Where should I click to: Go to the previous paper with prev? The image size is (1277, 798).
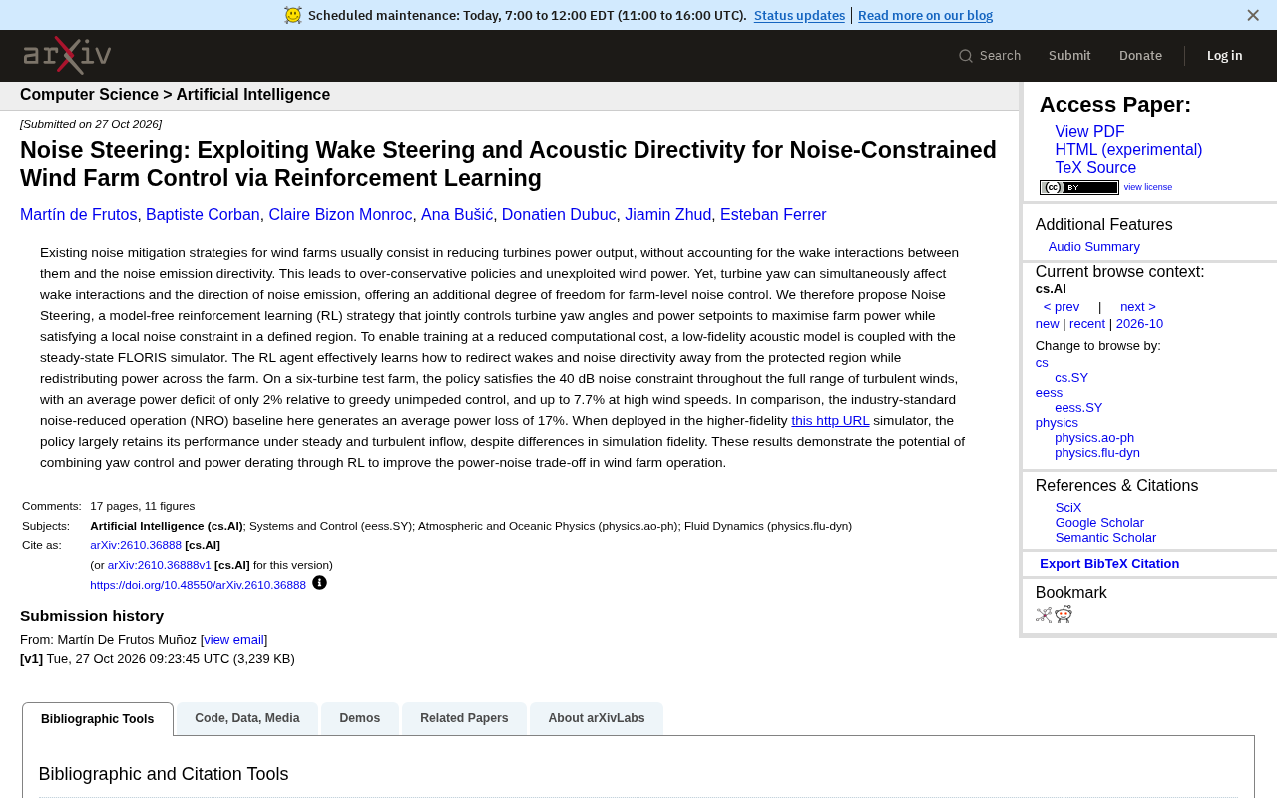(x=1062, y=307)
